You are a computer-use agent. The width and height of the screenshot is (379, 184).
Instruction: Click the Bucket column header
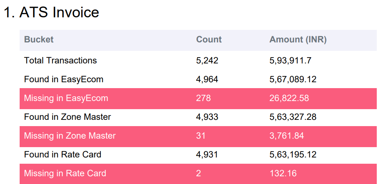point(39,40)
